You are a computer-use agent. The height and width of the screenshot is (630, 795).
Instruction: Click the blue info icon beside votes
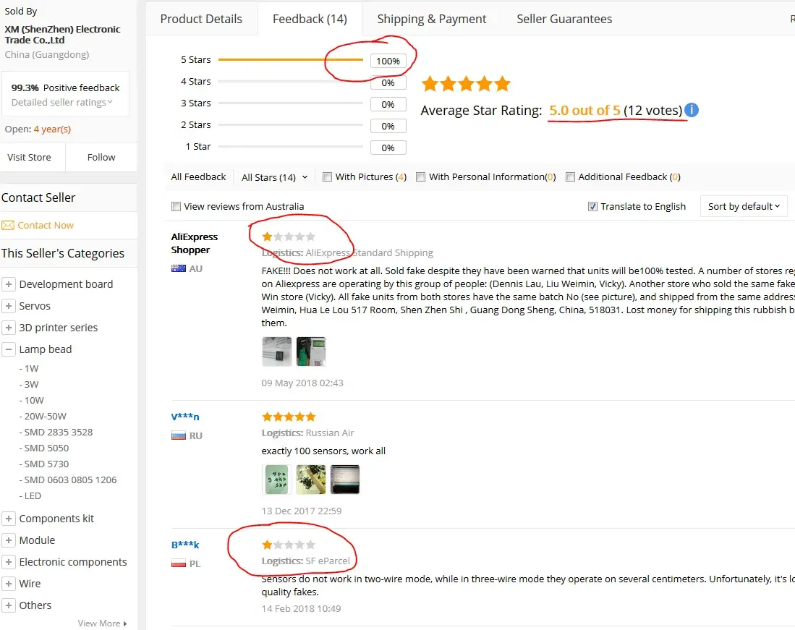692,111
